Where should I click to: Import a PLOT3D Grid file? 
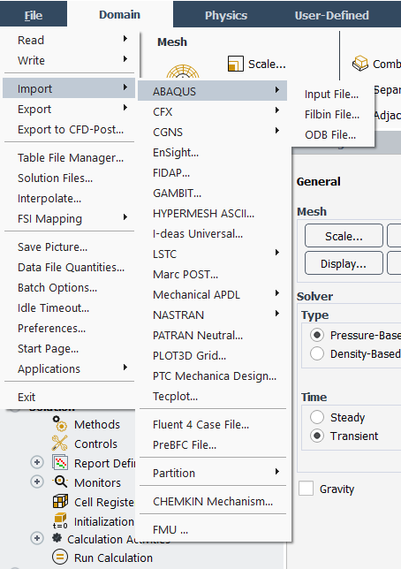pos(213,355)
